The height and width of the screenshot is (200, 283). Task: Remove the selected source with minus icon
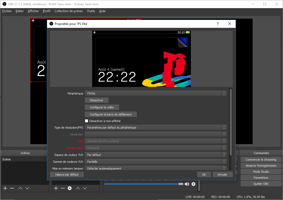pos(63,188)
